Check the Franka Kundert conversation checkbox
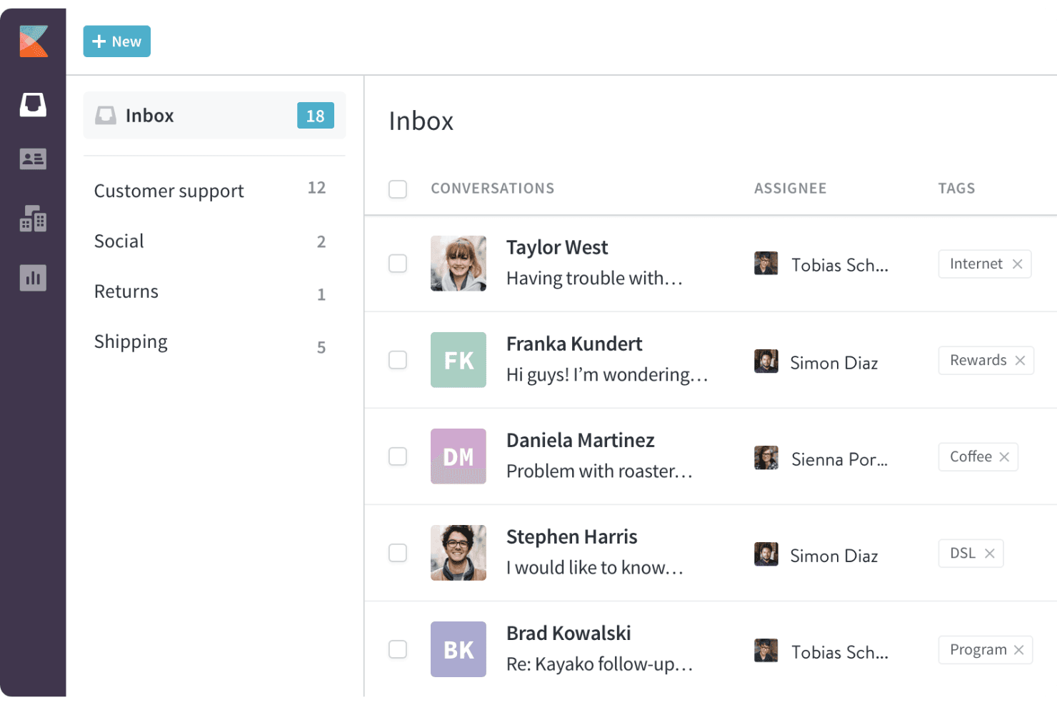Viewport: 1057px width, 705px height. click(x=398, y=360)
